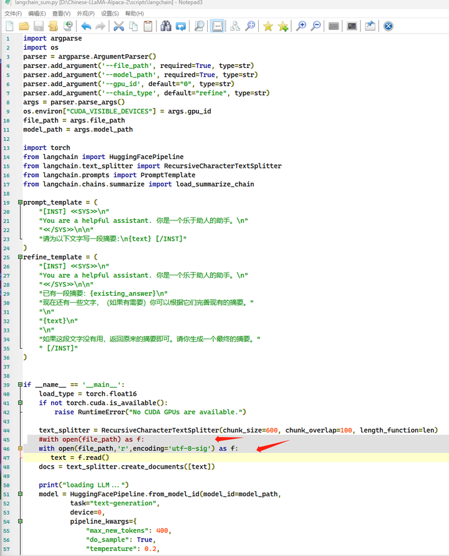This screenshot has height=556, width=449.
Task: Click the blue Undo arrow
Action: click(x=86, y=26)
